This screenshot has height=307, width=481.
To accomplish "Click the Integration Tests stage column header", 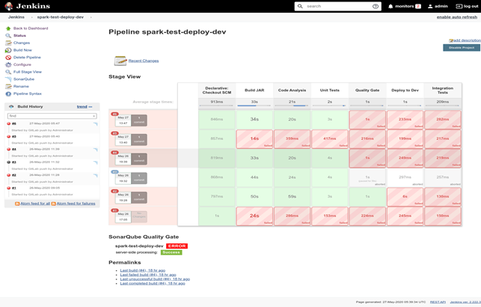I will [443, 91].
